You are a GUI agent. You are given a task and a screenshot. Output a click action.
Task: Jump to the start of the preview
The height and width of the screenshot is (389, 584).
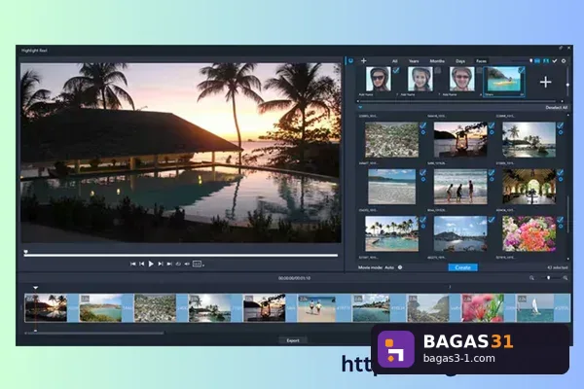tap(132, 264)
